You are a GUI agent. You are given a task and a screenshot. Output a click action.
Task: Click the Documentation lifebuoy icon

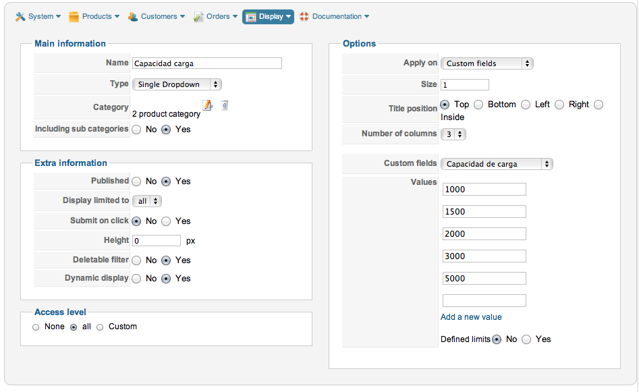(x=304, y=16)
